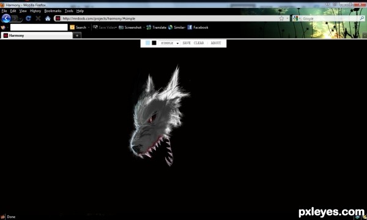The image size is (367, 220).
Task: Pick the light blue foreground color swatch
Action: 147,43
